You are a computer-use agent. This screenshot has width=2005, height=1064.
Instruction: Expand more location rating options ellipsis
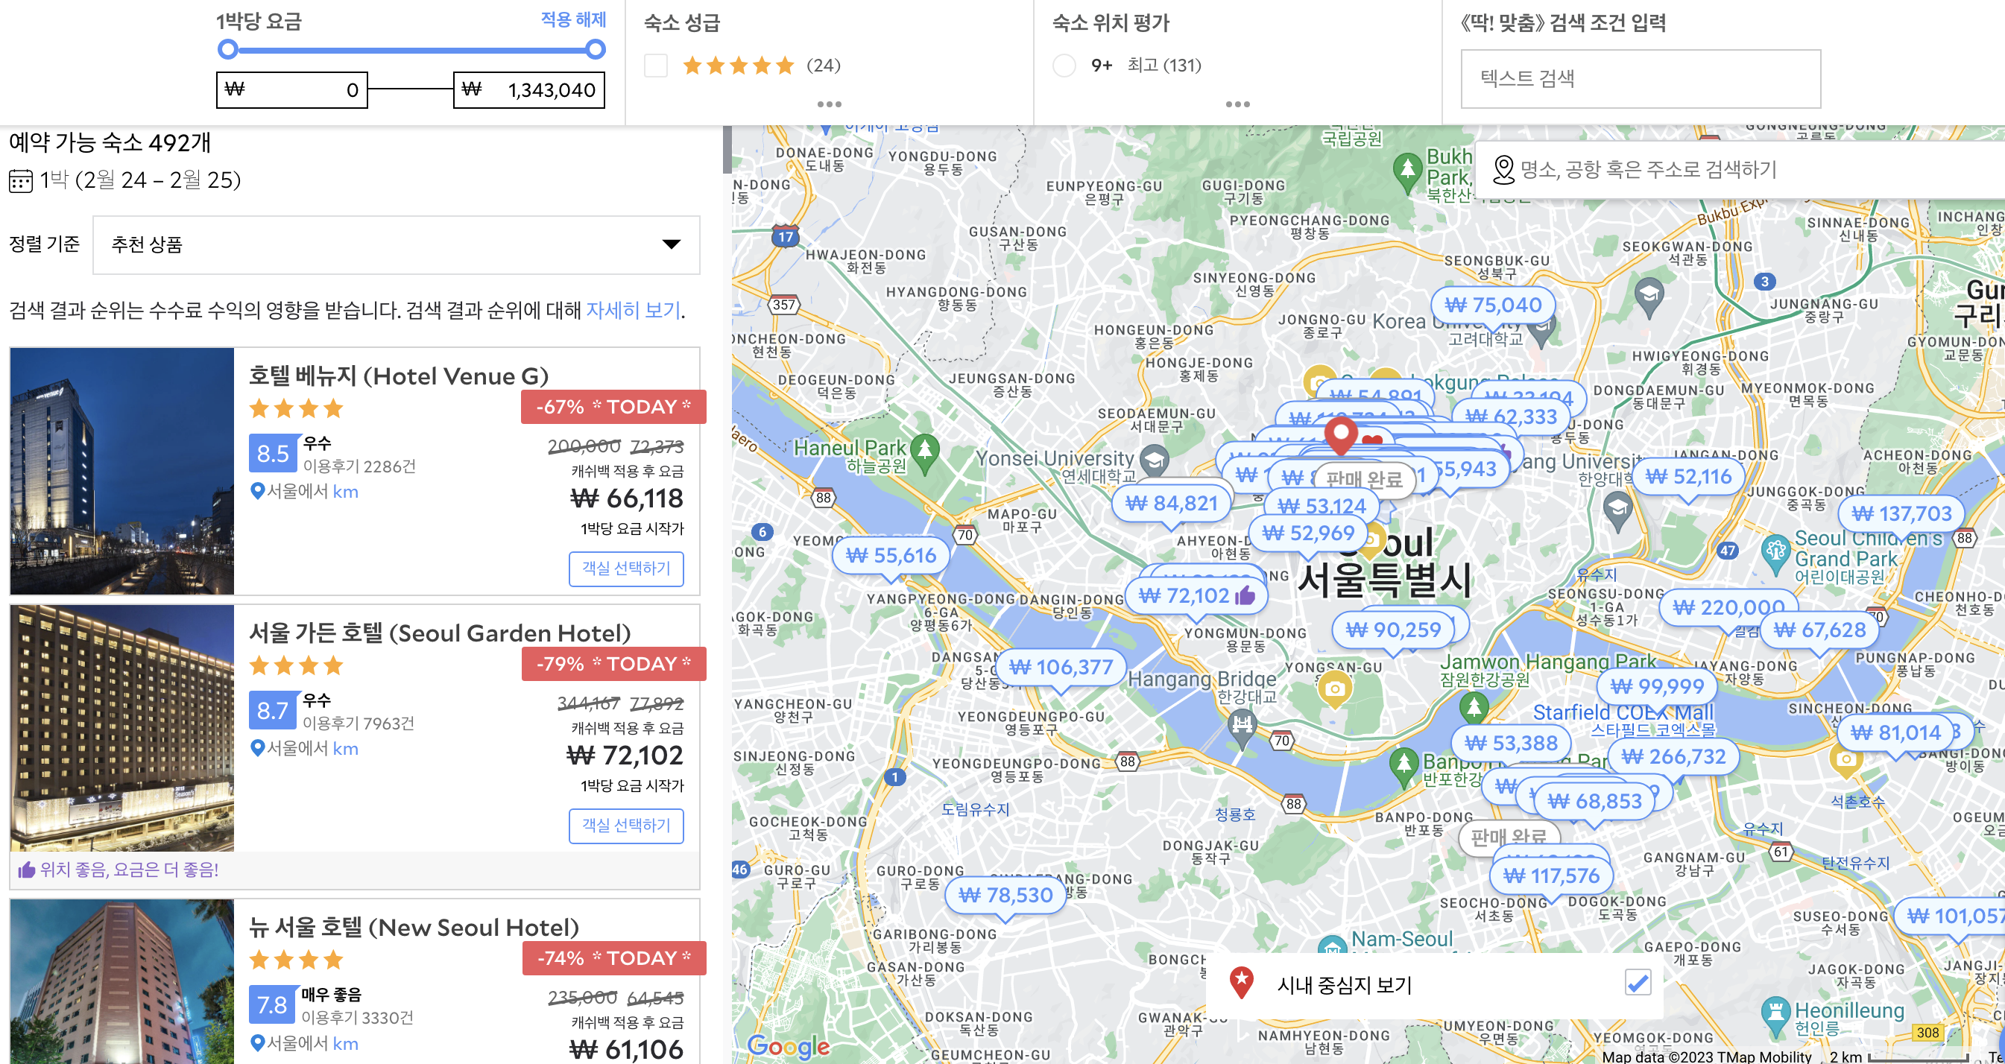click(x=1237, y=104)
